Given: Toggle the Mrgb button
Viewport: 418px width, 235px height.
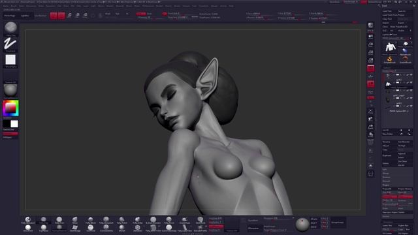Looking at the screenshot, I should point(108,14).
